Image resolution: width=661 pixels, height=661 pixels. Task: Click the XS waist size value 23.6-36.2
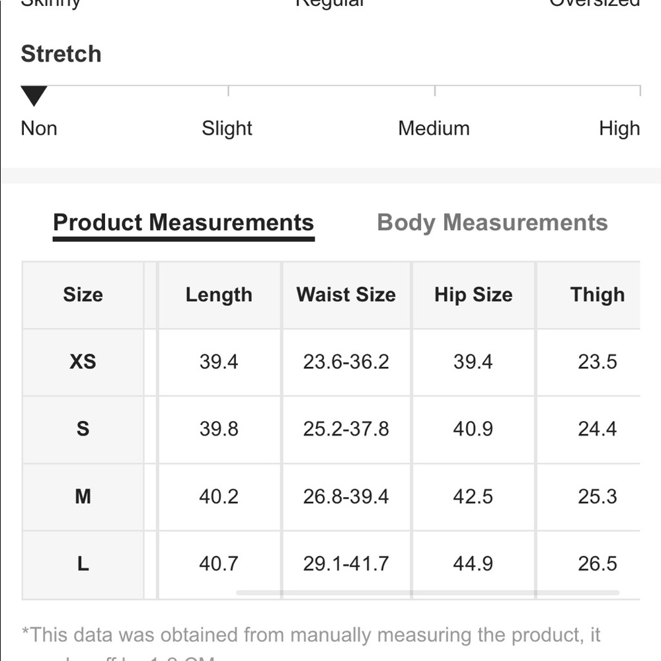pyautogui.click(x=346, y=362)
